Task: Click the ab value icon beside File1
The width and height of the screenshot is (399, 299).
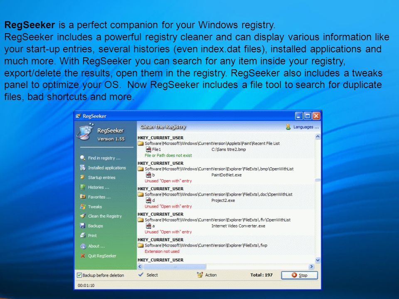Action: pyautogui.click(x=148, y=149)
